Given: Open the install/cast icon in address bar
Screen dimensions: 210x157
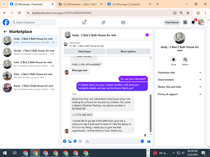Looking at the screenshot, I should coord(175,13).
